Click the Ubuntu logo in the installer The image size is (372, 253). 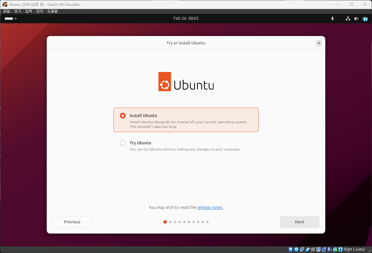(x=186, y=82)
